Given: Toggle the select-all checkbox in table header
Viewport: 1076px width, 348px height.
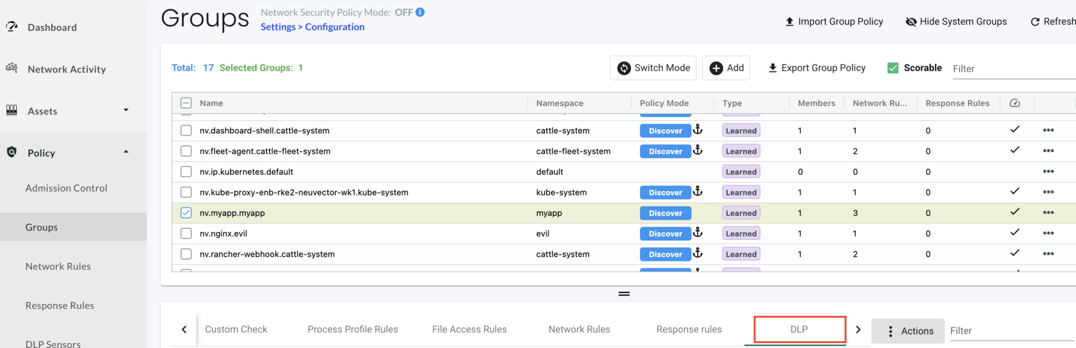Looking at the screenshot, I should [x=186, y=103].
